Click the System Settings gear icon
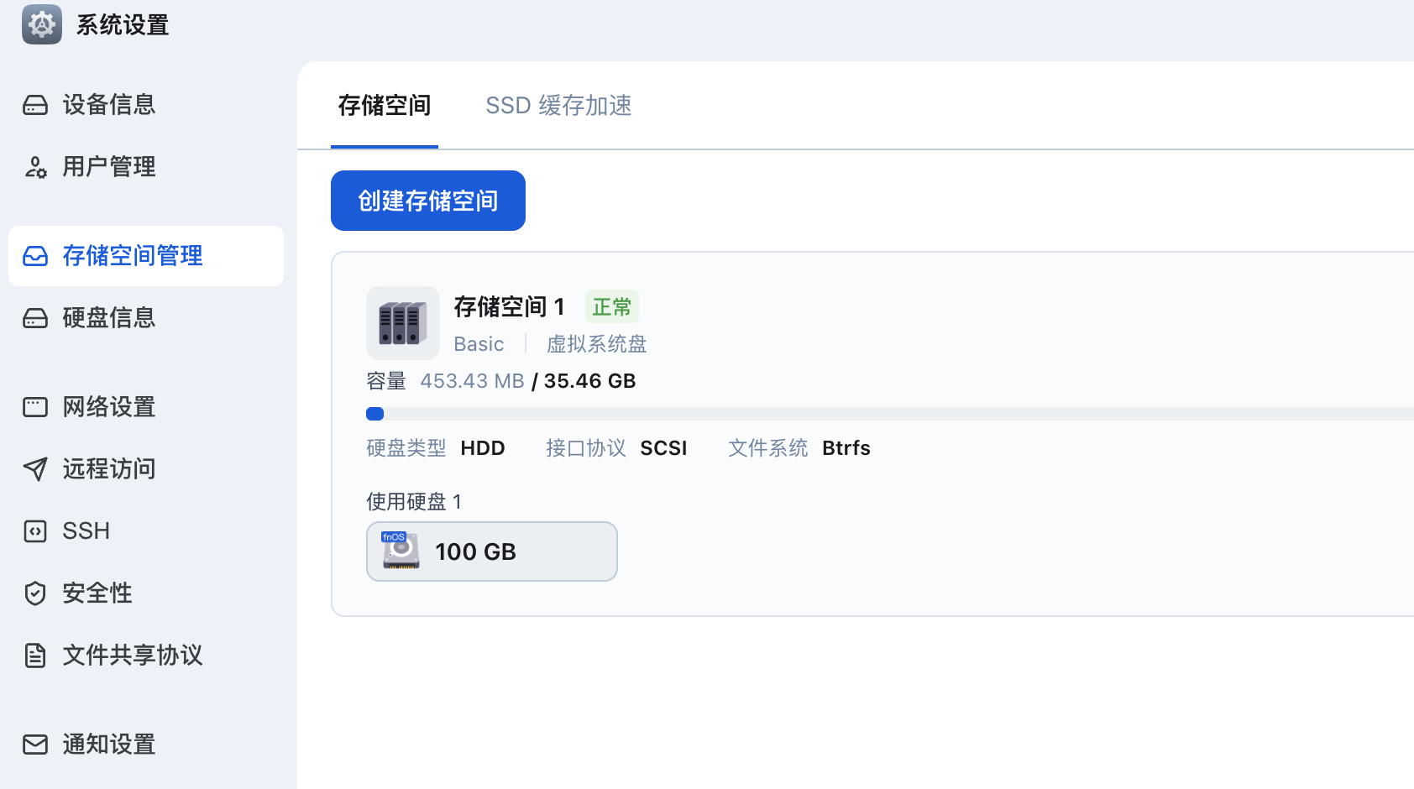Image resolution: width=1414 pixels, height=789 pixels. (x=41, y=24)
